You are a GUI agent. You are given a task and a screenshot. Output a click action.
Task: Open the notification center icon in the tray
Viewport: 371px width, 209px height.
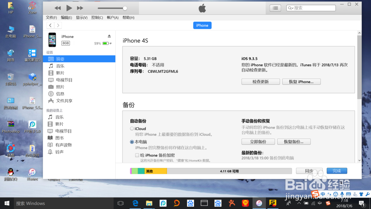pyautogui.click(x=362, y=203)
